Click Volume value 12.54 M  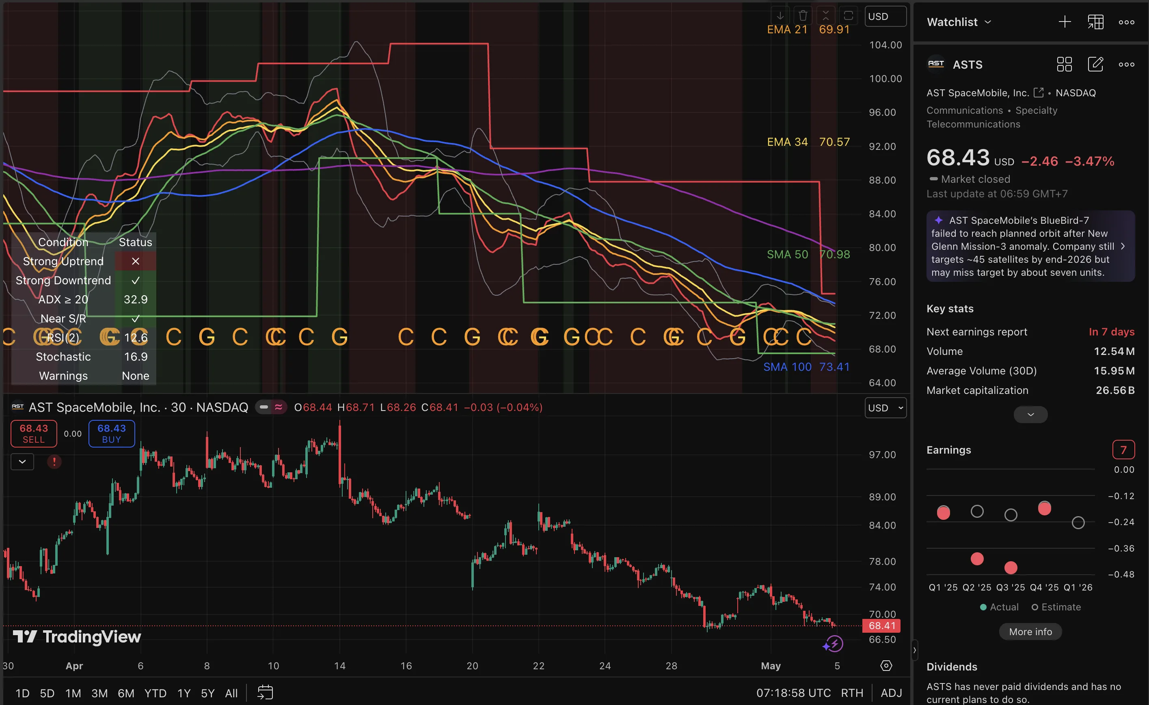(x=1114, y=351)
